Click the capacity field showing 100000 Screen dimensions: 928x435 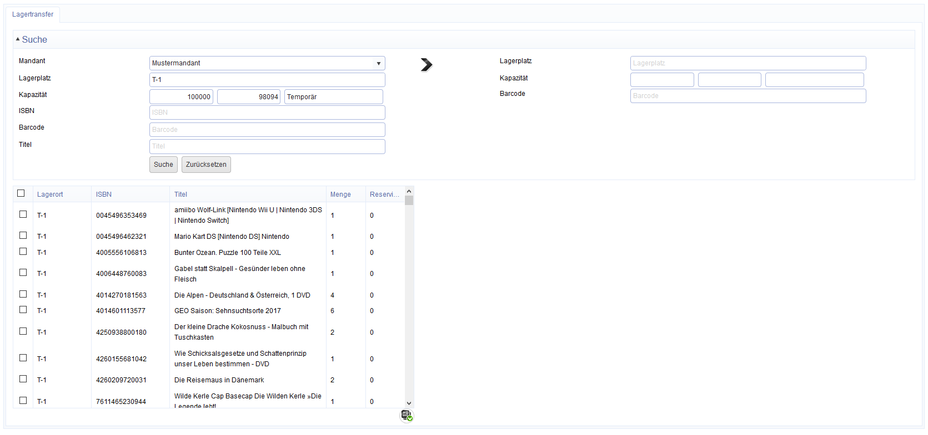click(x=181, y=97)
